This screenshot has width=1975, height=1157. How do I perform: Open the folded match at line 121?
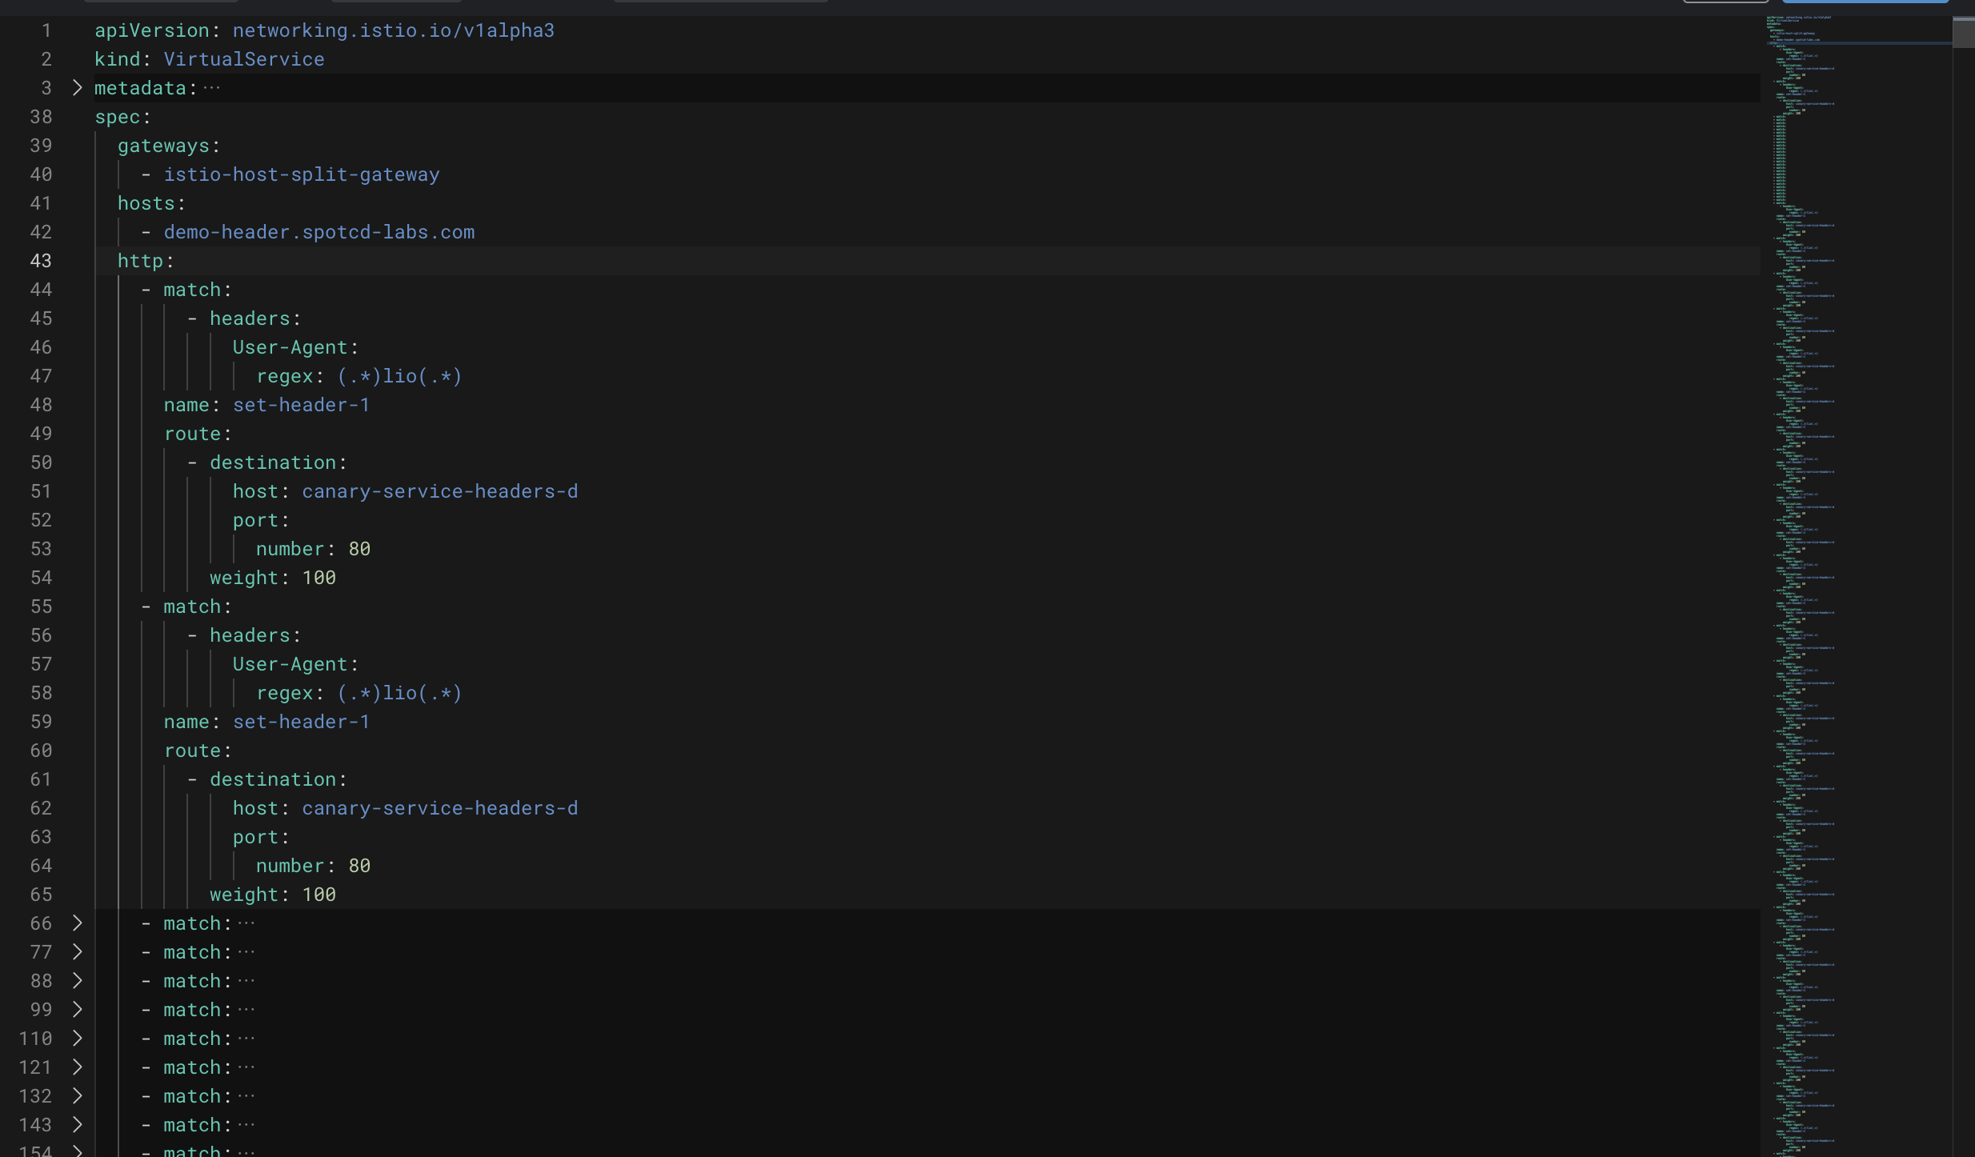pyautogui.click(x=77, y=1067)
